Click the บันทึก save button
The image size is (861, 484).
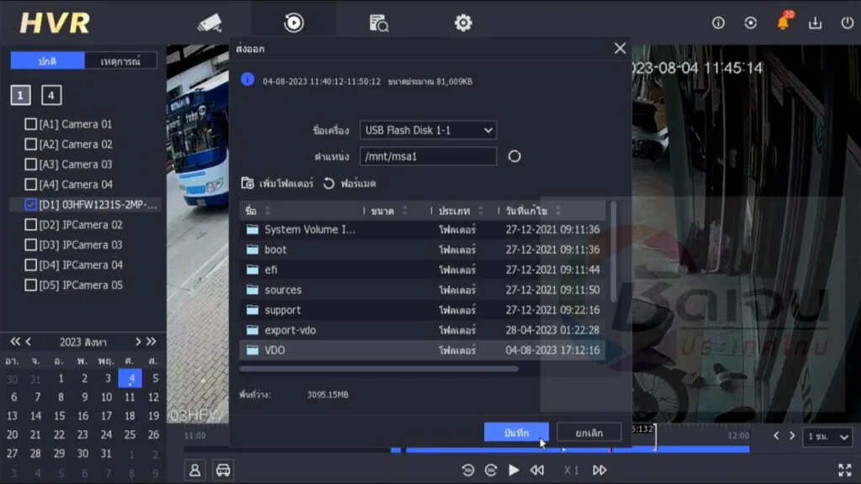pos(516,430)
